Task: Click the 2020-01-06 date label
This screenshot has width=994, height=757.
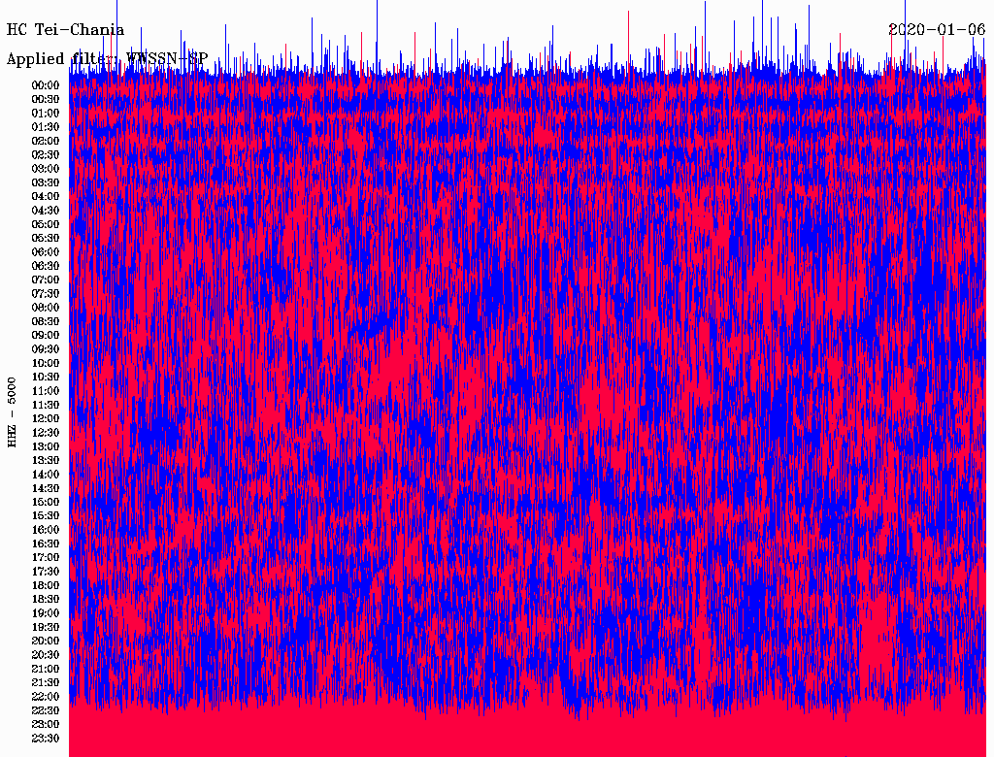Action: tap(937, 30)
